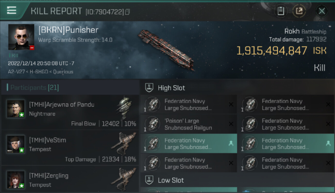Viewport: 335px width, 193px height.
Task: View the destroyed Rokh ship image
Action: click(166, 50)
